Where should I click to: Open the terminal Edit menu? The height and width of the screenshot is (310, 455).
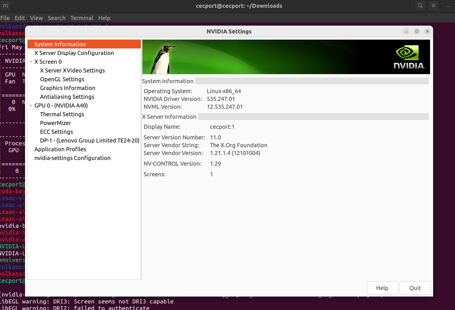point(20,18)
